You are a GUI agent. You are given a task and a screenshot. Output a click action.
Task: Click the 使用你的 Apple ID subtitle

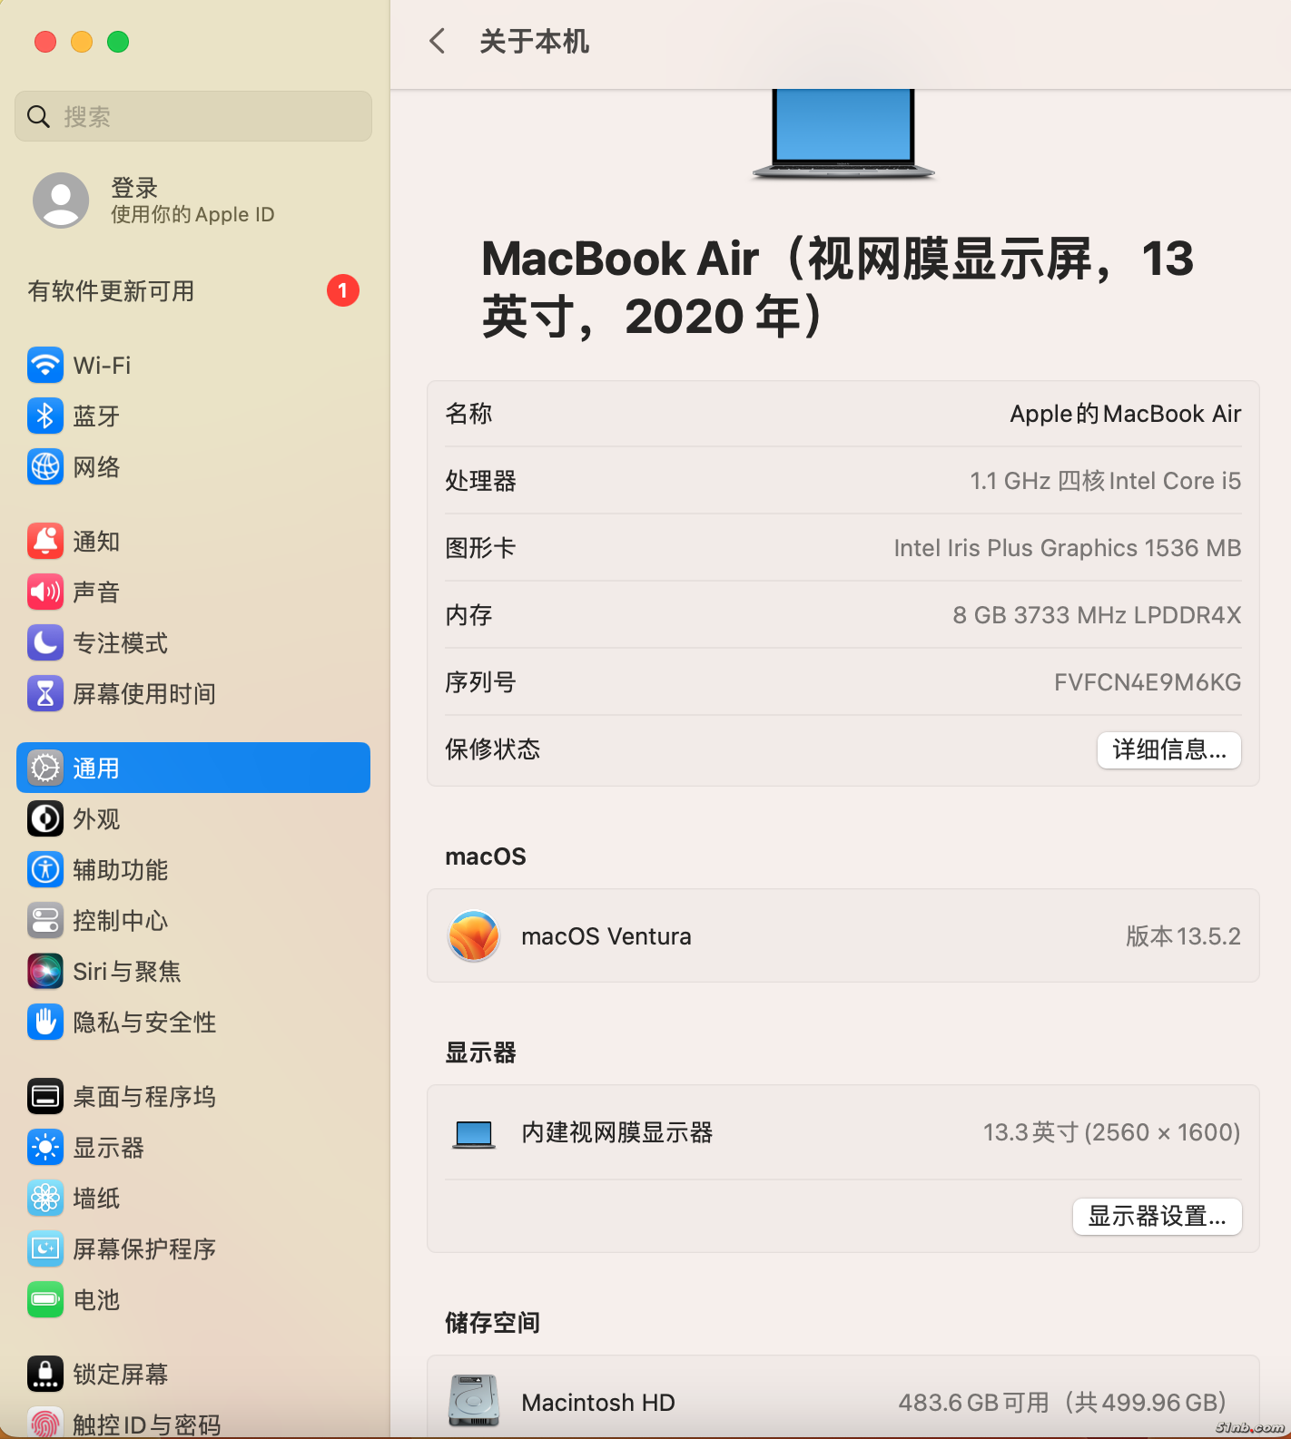click(x=192, y=214)
